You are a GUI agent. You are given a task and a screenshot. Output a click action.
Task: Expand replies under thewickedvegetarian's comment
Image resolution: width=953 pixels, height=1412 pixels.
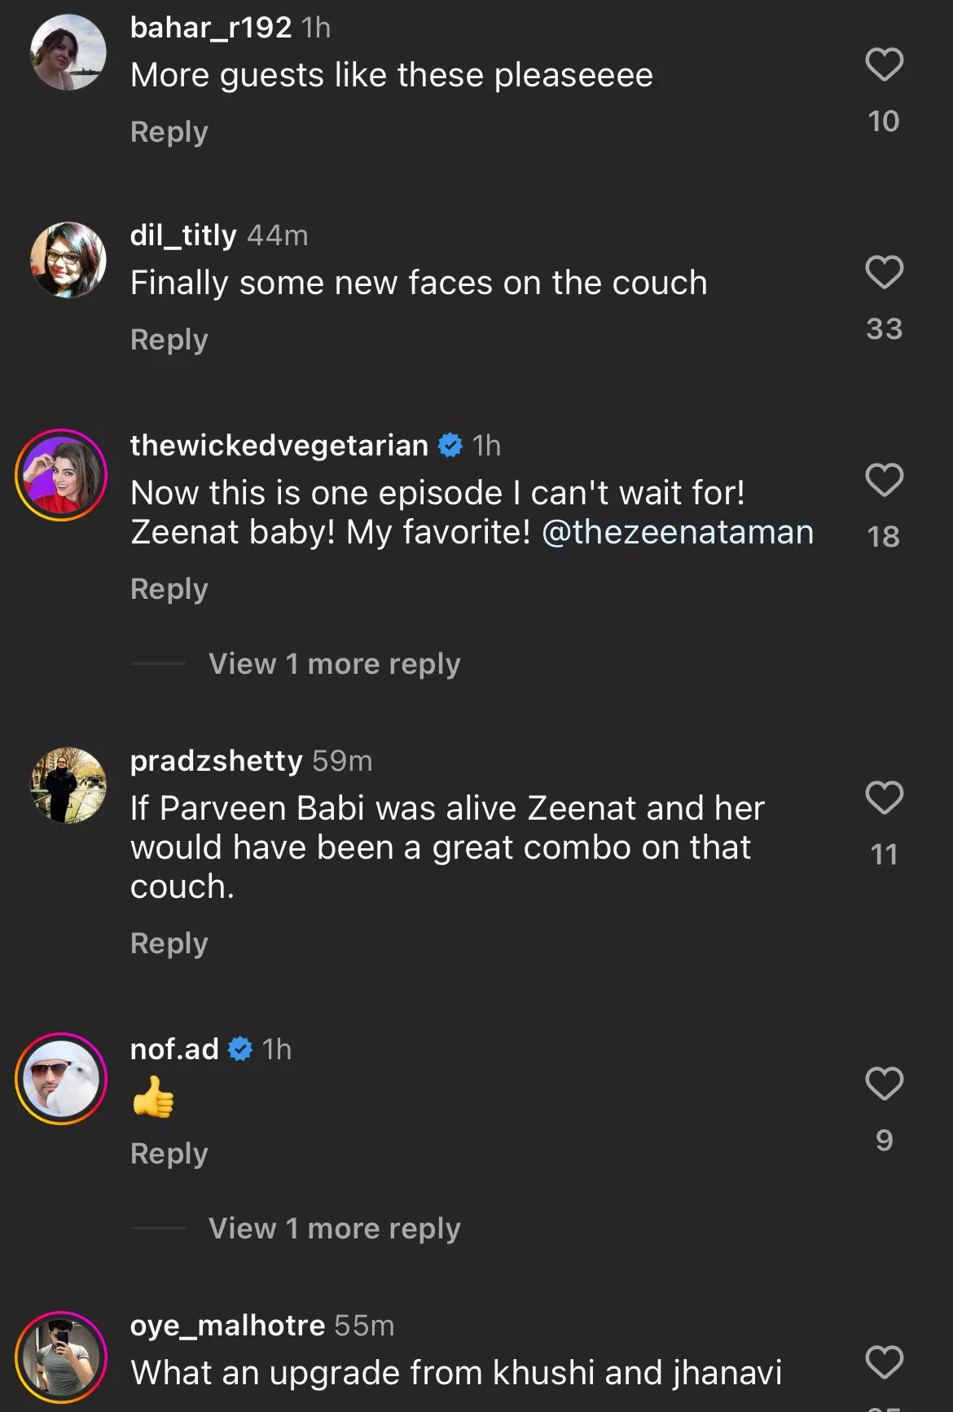[334, 664]
